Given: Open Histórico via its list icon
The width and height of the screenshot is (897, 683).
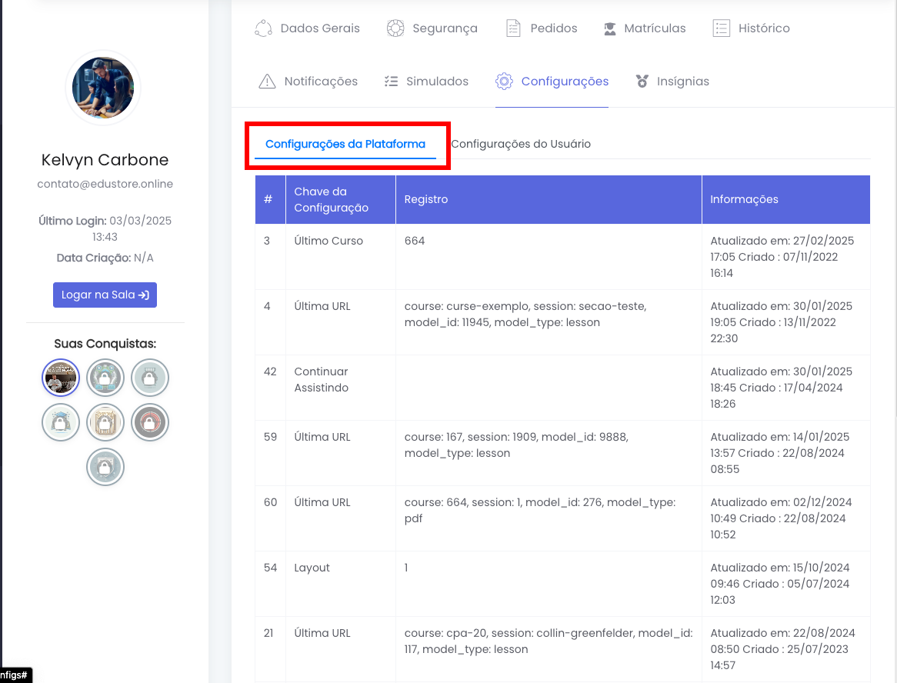Looking at the screenshot, I should click(721, 28).
